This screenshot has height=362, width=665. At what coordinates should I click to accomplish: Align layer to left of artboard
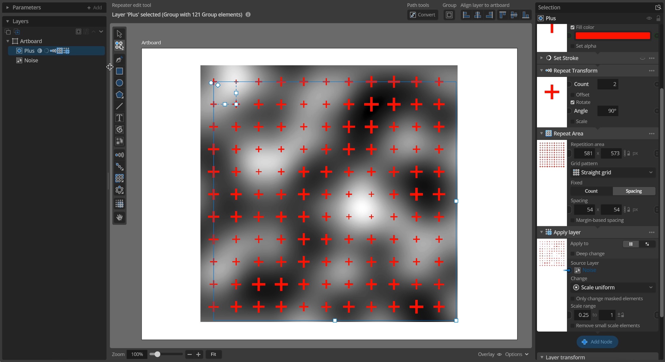coord(466,15)
